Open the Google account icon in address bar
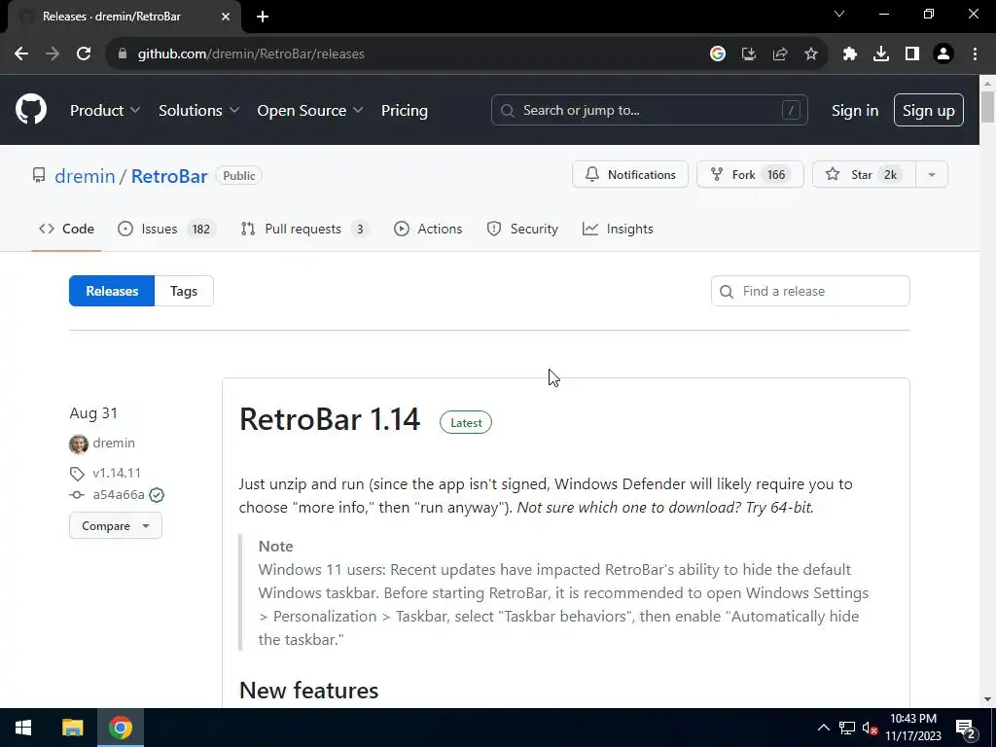996x747 pixels. click(x=718, y=54)
